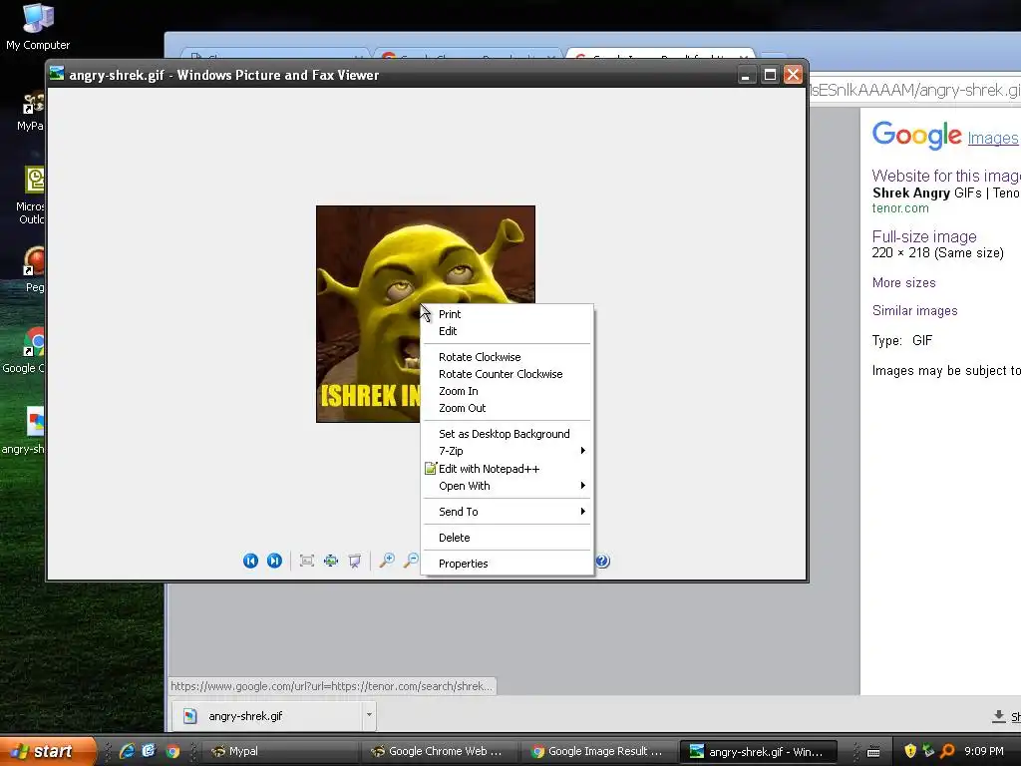
Task: Click security shield tray icon
Action: [x=910, y=751]
